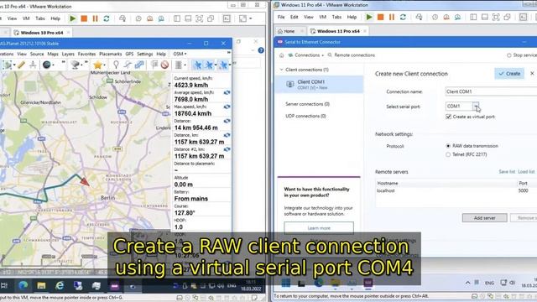The width and height of the screenshot is (537, 302).
Task: Restart the Windows 11 VM with the cycle icon
Action: [x=403, y=17]
